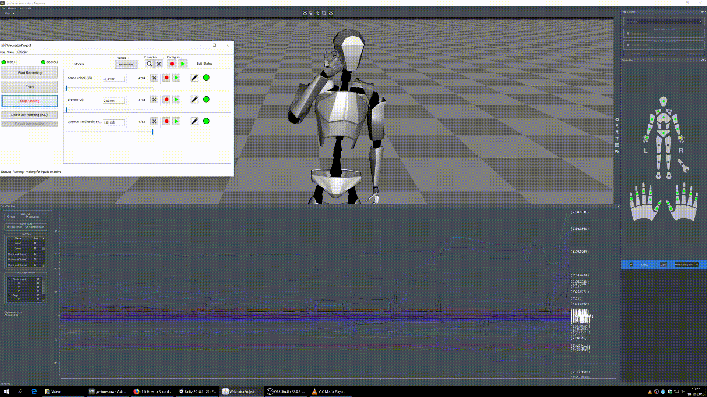
Task: Delete examples for the phone unlock model
Action: (154, 78)
